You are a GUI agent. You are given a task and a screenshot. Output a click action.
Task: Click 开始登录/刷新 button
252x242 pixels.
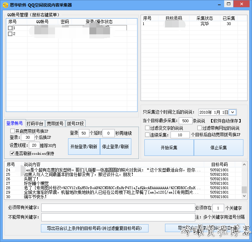tap(84, 147)
